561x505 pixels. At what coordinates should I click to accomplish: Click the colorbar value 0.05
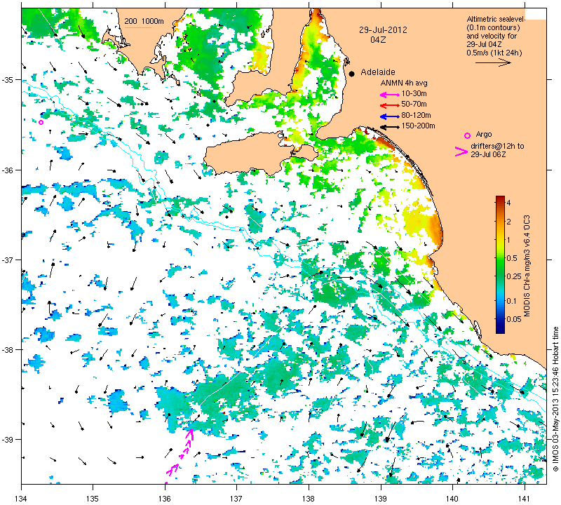click(514, 319)
